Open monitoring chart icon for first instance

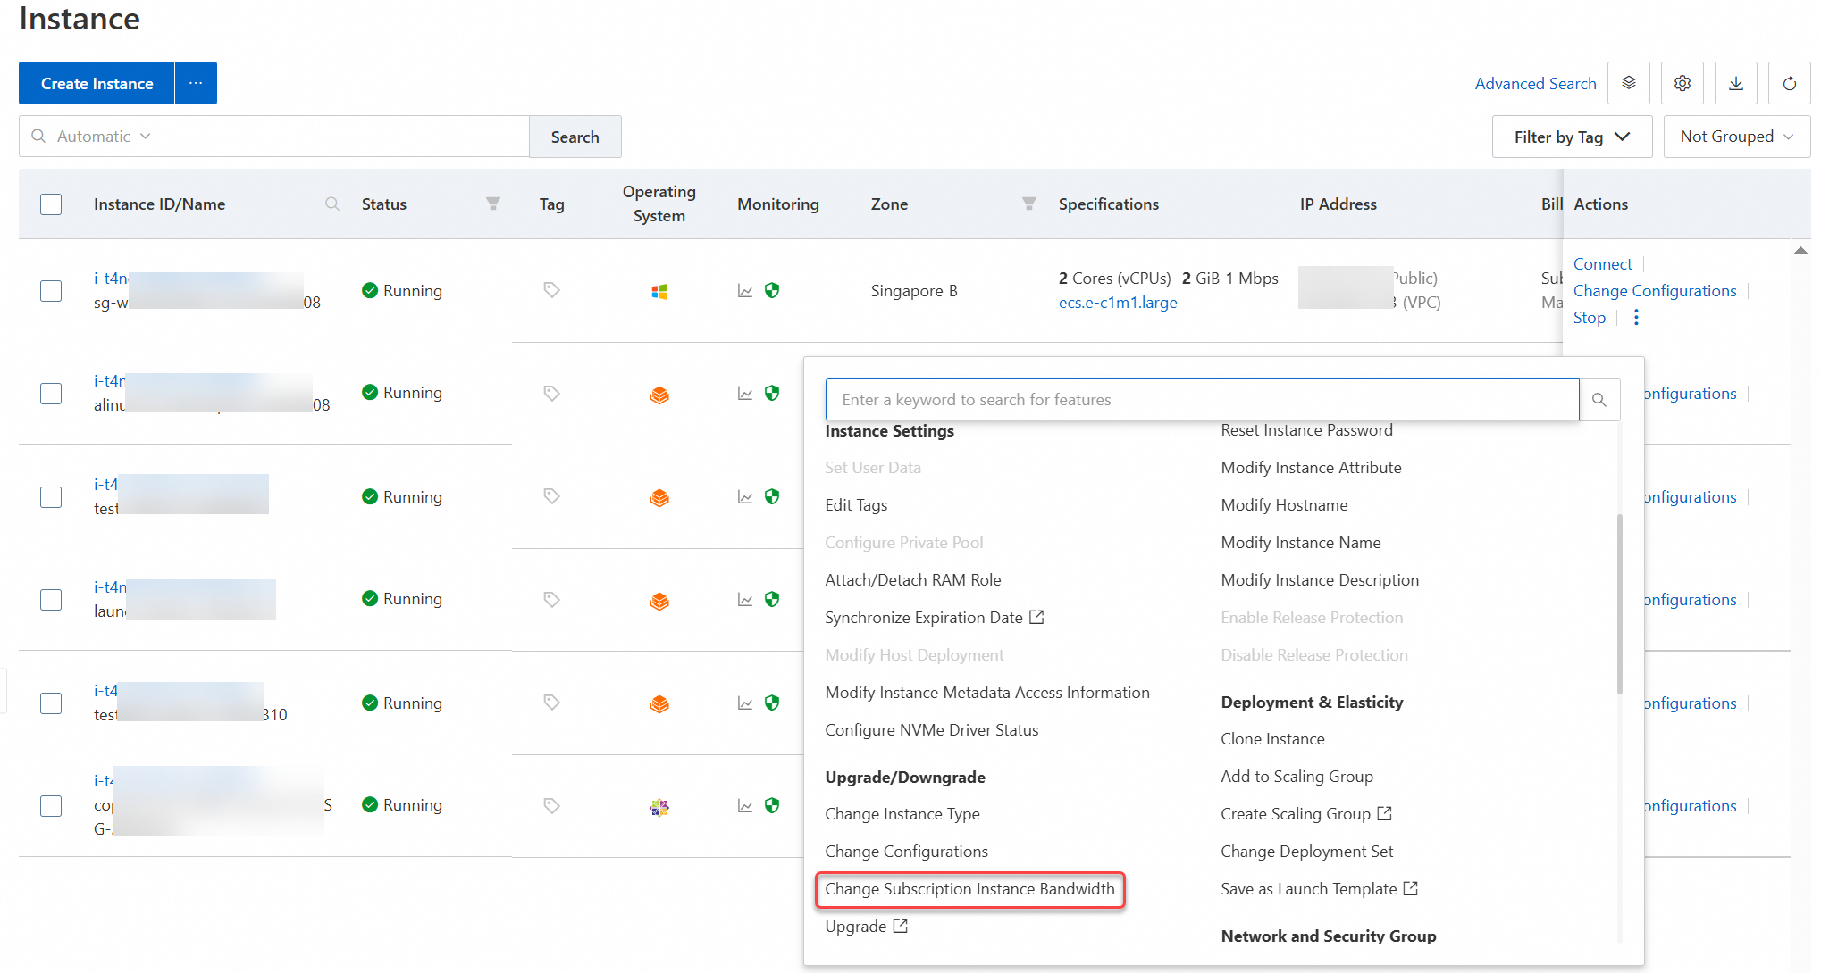pyautogui.click(x=744, y=291)
